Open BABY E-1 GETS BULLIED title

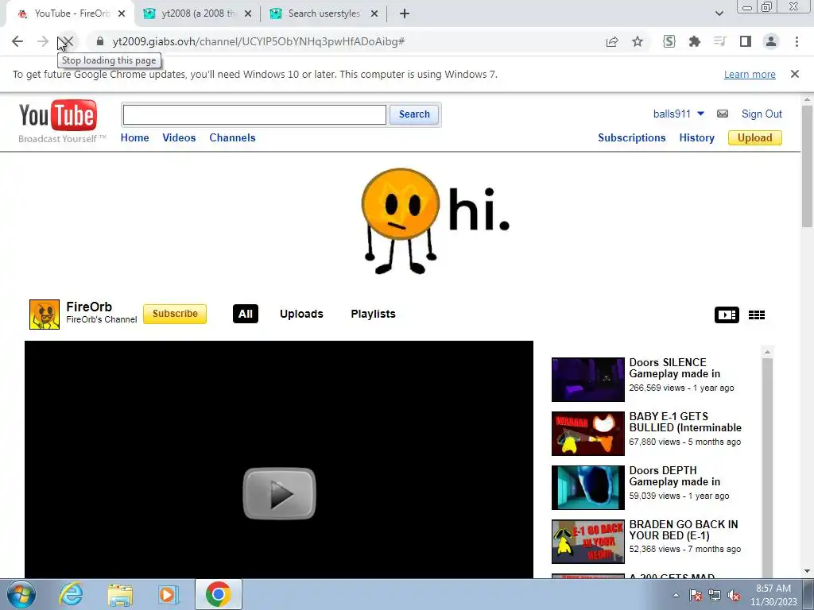(685, 422)
